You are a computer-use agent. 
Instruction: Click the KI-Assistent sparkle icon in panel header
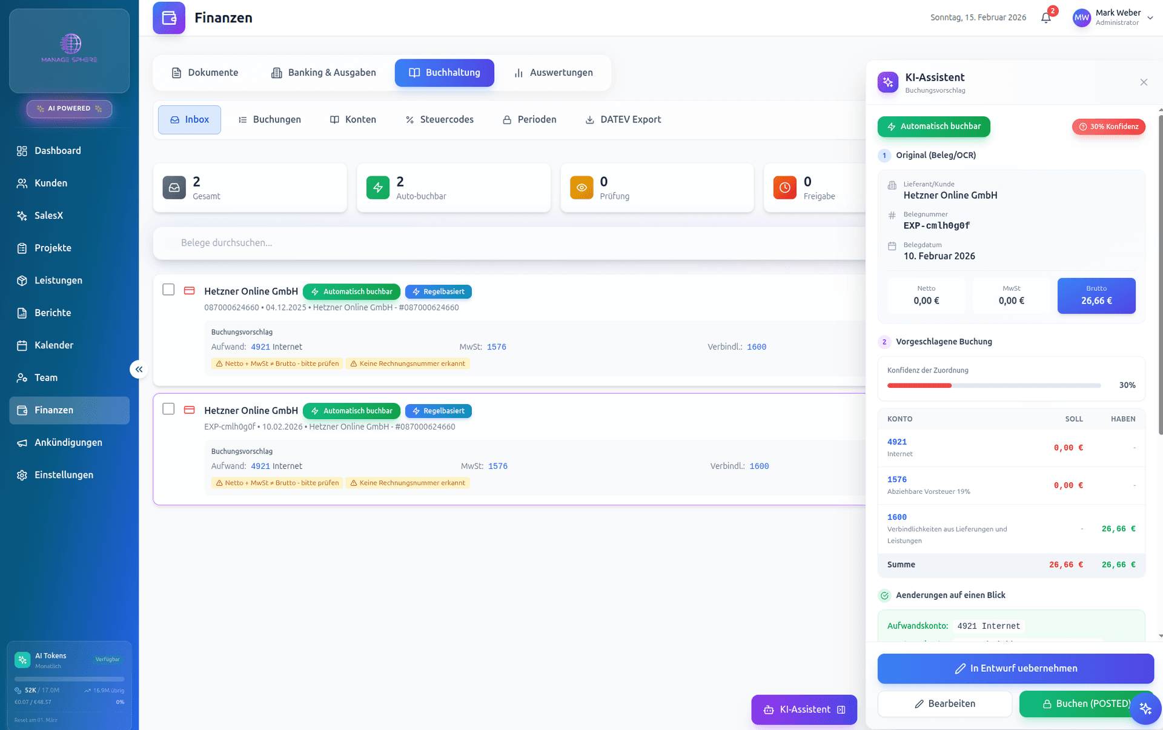click(x=888, y=82)
